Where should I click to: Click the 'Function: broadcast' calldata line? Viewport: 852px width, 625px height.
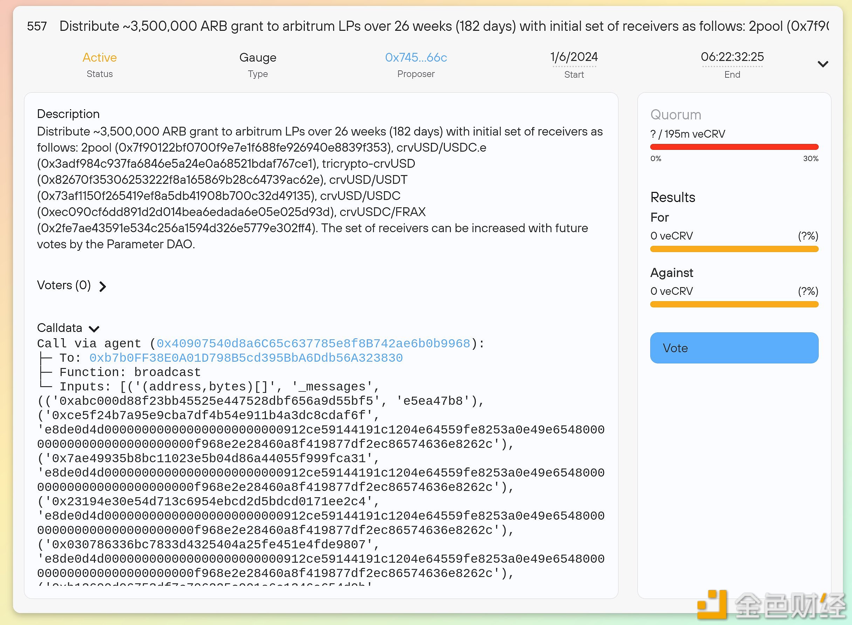click(x=130, y=372)
